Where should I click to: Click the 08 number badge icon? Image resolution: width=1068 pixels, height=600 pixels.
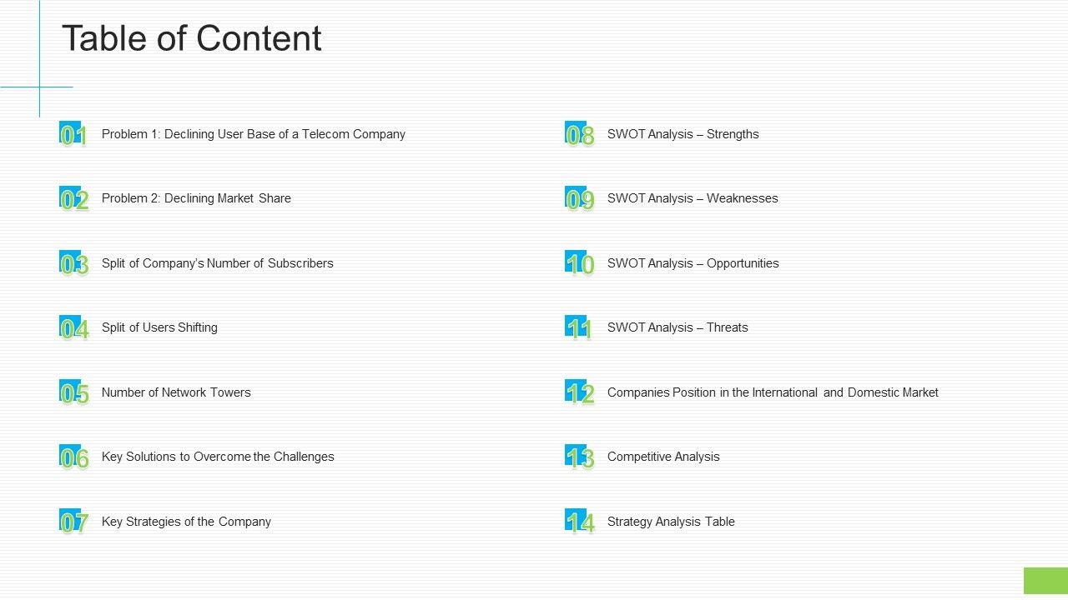coord(580,135)
